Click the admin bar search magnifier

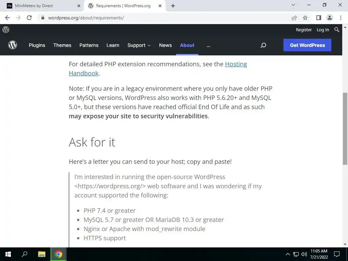pyautogui.click(x=337, y=30)
